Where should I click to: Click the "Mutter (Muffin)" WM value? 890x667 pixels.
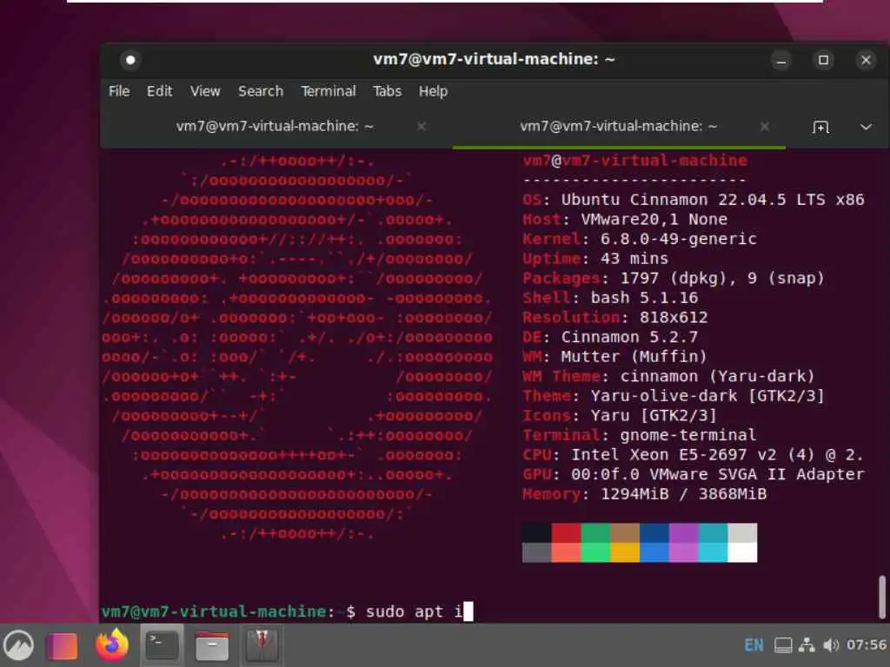[x=634, y=357]
